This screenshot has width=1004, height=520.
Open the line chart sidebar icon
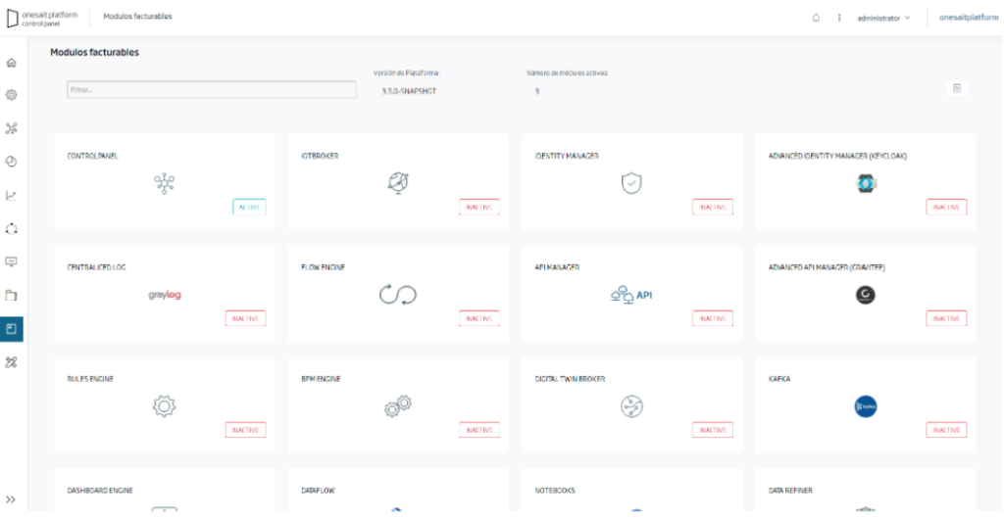[12, 196]
